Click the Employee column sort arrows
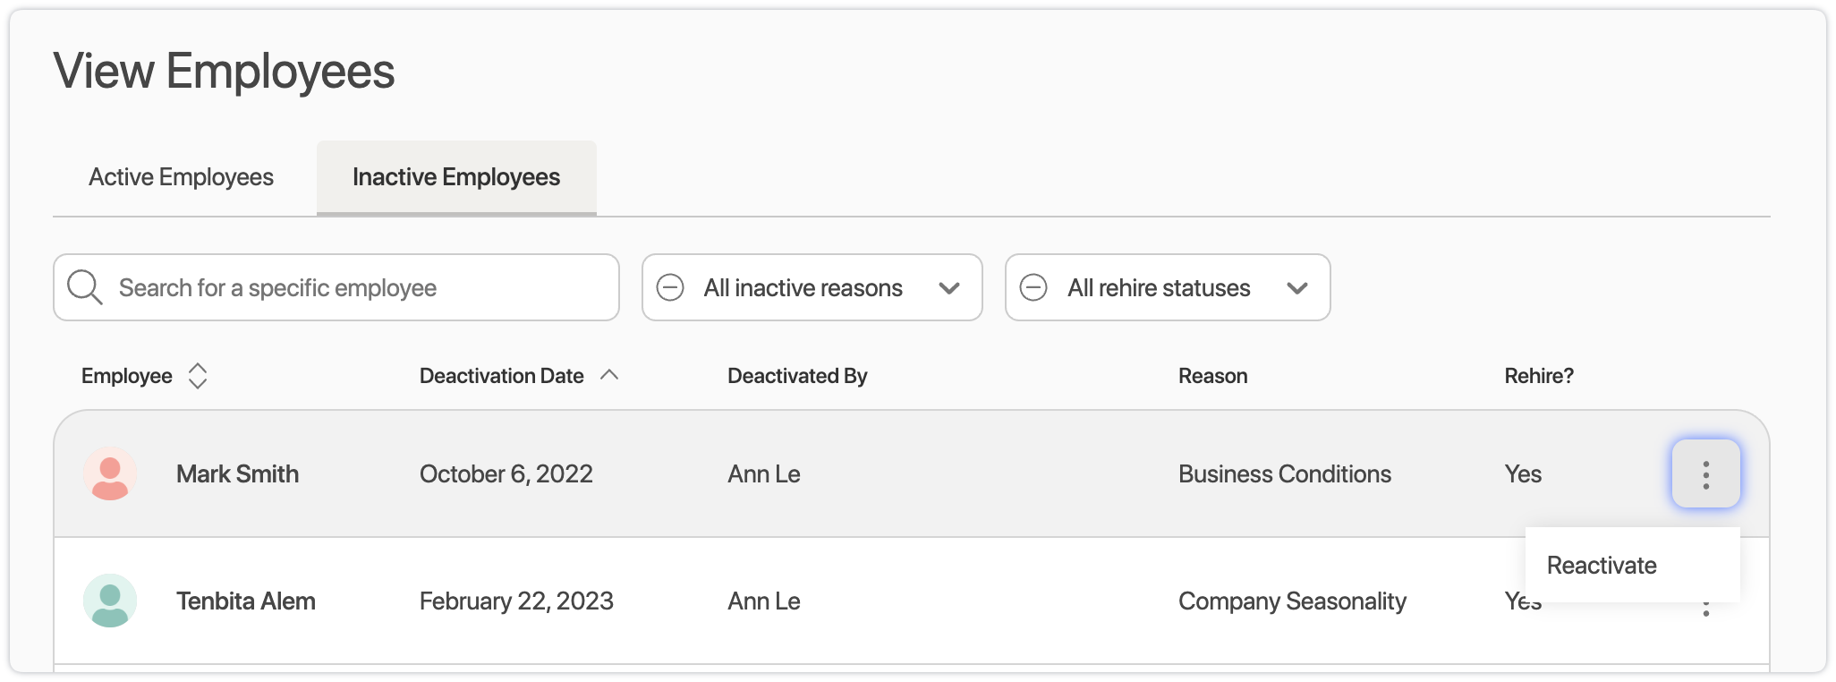This screenshot has height=682, width=1836. 198,376
